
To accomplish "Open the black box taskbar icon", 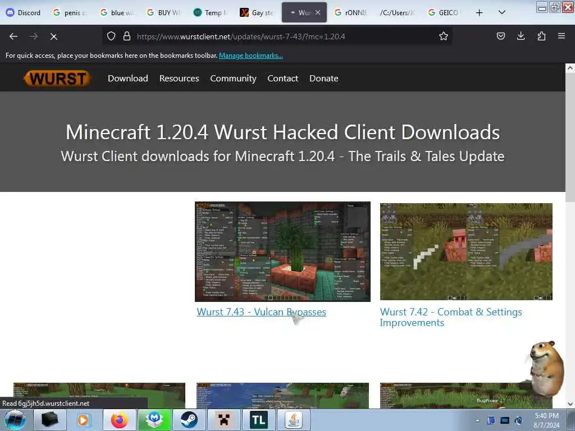I will pos(50,420).
